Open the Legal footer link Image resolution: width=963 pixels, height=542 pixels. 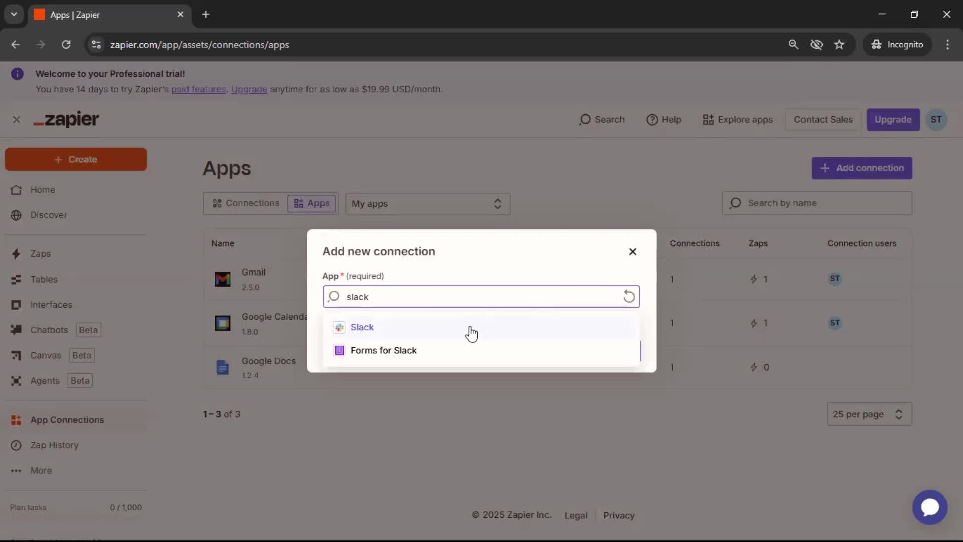click(575, 515)
